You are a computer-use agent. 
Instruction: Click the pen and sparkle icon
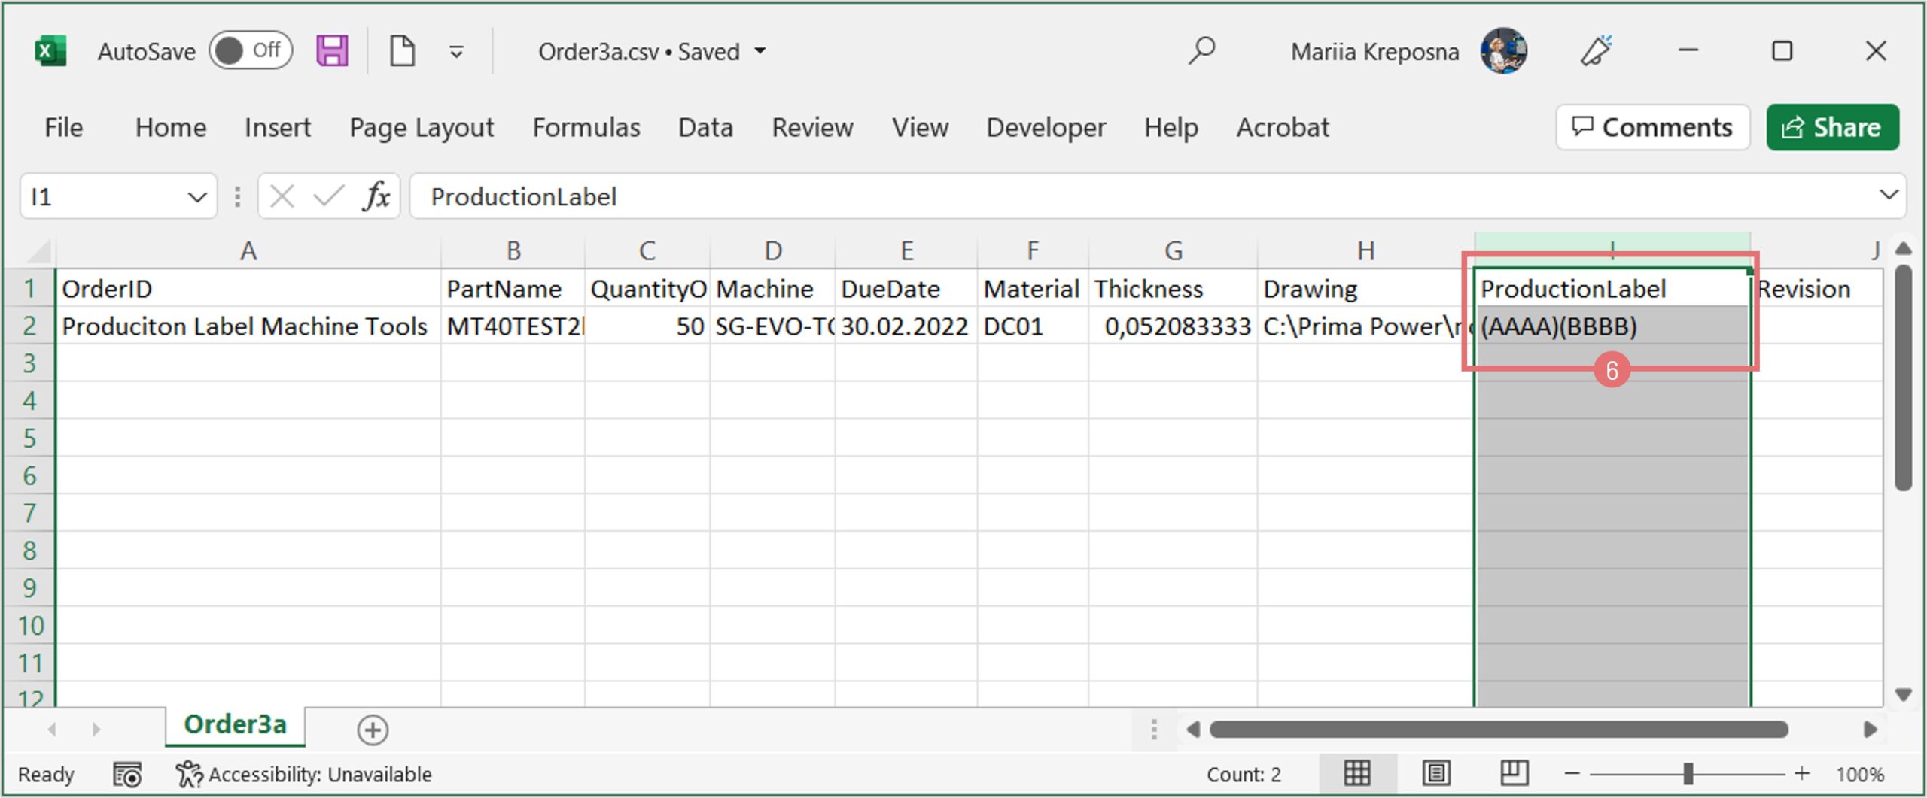click(1596, 51)
